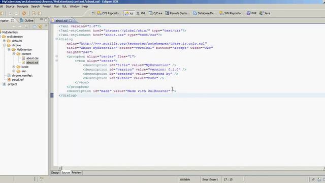Expand the defaults folder
The width and height of the screenshot is (325, 183).
[x=4, y=41]
